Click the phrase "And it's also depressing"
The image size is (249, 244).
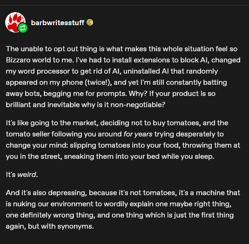coord(47,193)
